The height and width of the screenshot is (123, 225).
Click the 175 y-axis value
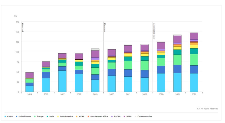(x=17, y=22)
